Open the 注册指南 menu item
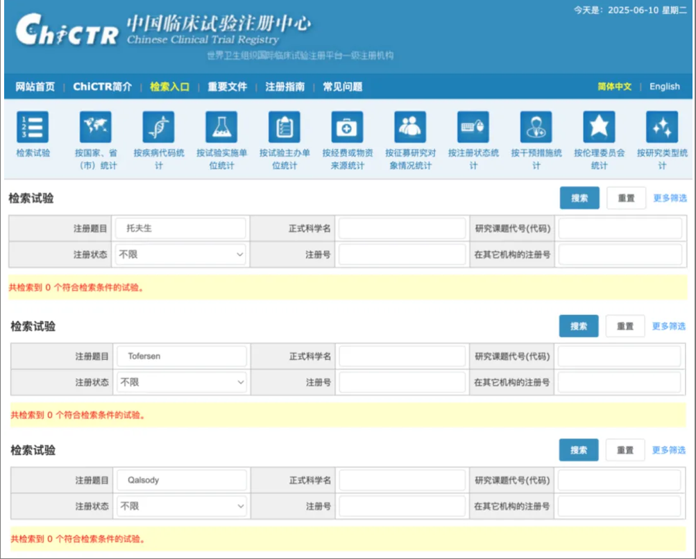The width and height of the screenshot is (696, 559). pyautogui.click(x=285, y=87)
